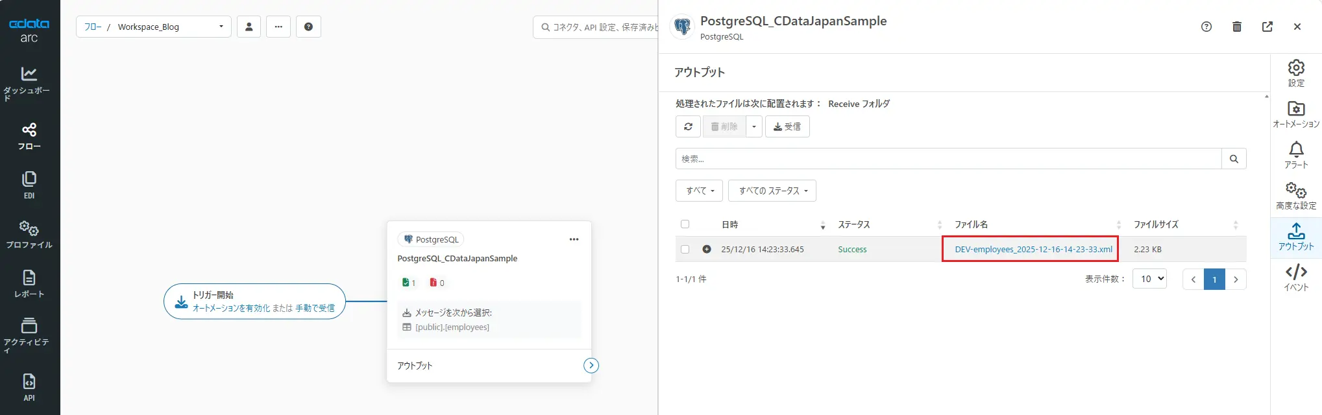Open connector in new window icon
The height and width of the screenshot is (415, 1322).
click(x=1267, y=27)
